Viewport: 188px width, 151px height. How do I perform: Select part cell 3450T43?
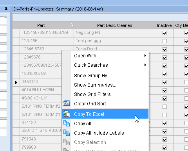coord(41,82)
